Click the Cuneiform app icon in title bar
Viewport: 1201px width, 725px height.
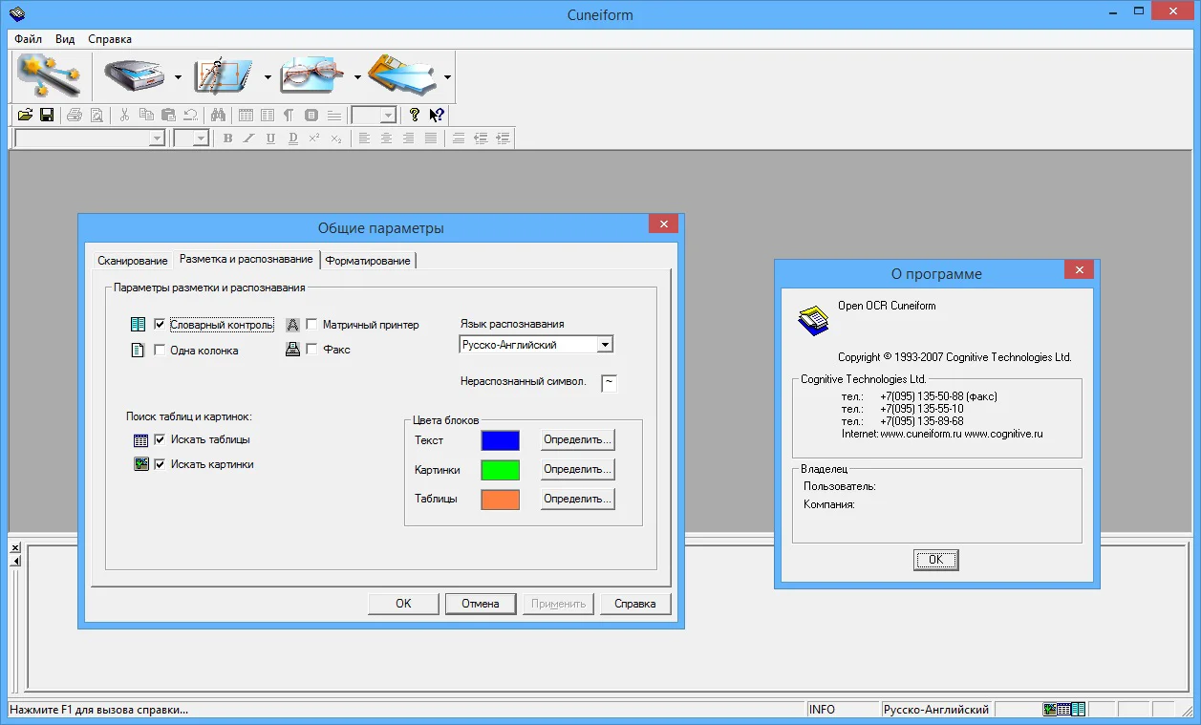[x=15, y=14]
